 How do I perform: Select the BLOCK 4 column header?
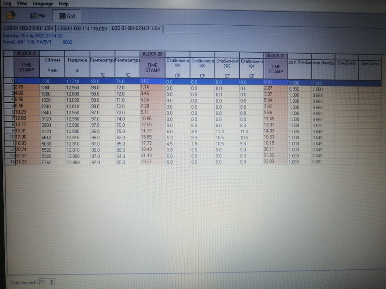click(x=27, y=53)
